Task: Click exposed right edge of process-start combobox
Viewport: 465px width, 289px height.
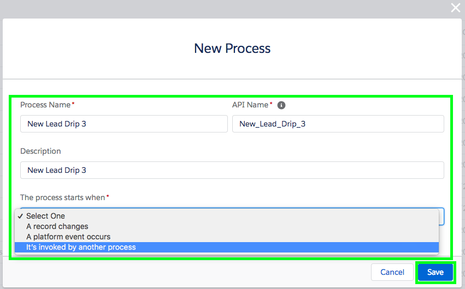Action: 442,216
